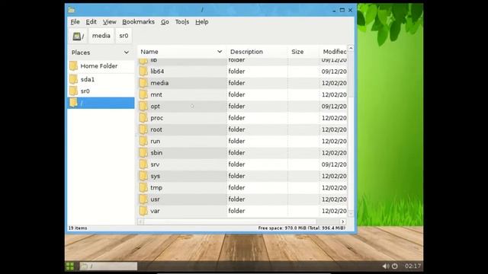Click the run folder icon
Screen dimensions: 488x274
coord(143,141)
